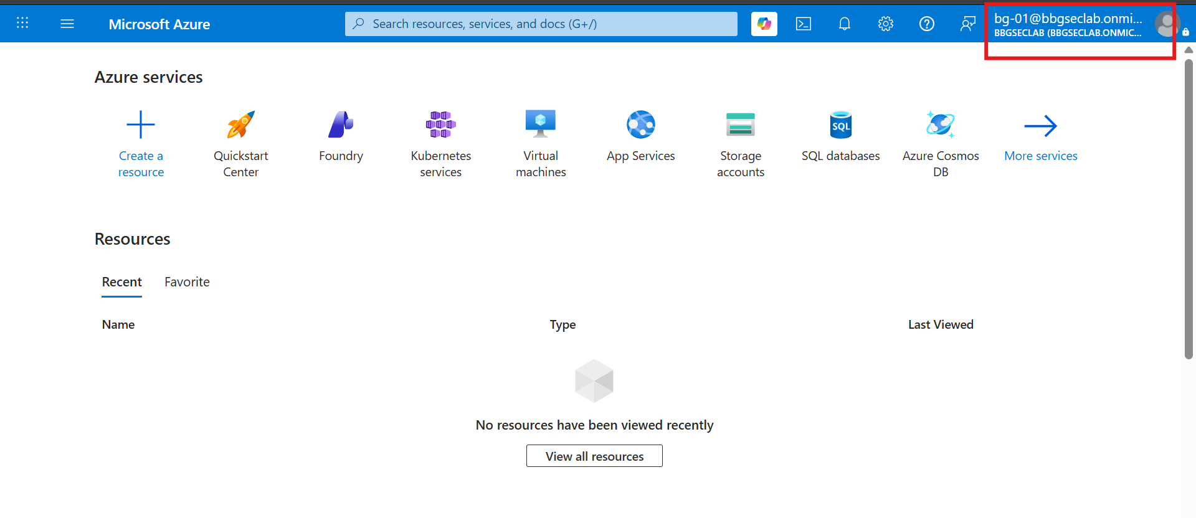Sort resources by Type column header

(x=562, y=324)
